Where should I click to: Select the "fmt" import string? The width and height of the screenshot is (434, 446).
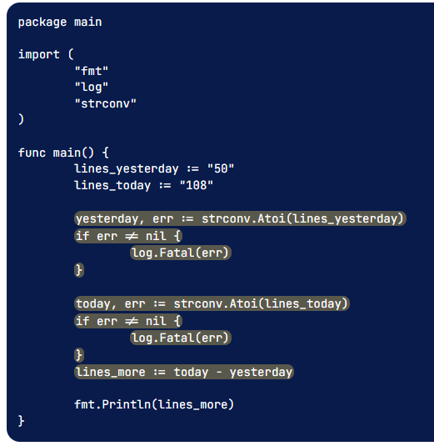(x=92, y=71)
